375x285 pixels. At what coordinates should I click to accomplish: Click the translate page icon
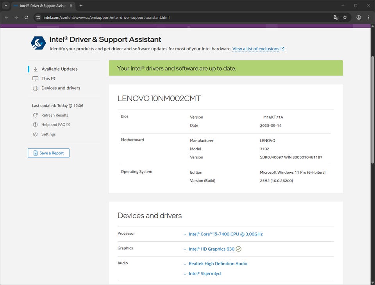(x=336, y=18)
